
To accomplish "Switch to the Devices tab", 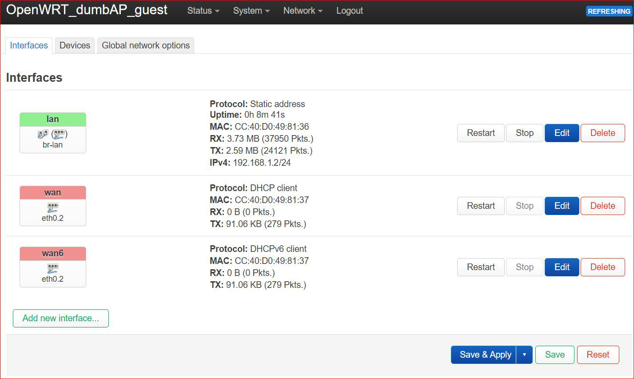I will 75,45.
